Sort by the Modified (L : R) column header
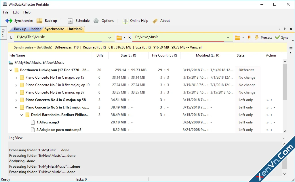The image size is (295, 182). (x=208, y=55)
